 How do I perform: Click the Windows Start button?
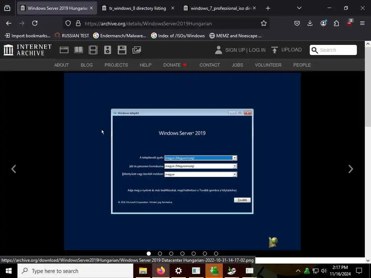(9, 271)
